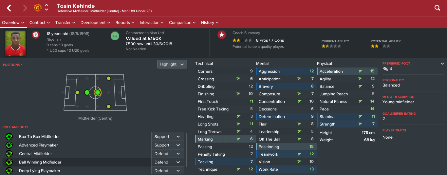447x175 pixels.
Task: Select the defensive midfielder position dot on pitch
Action: coord(87,93)
